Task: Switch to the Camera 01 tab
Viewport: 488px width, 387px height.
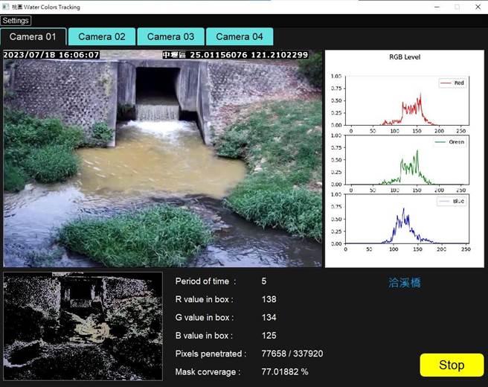Action: [x=33, y=36]
